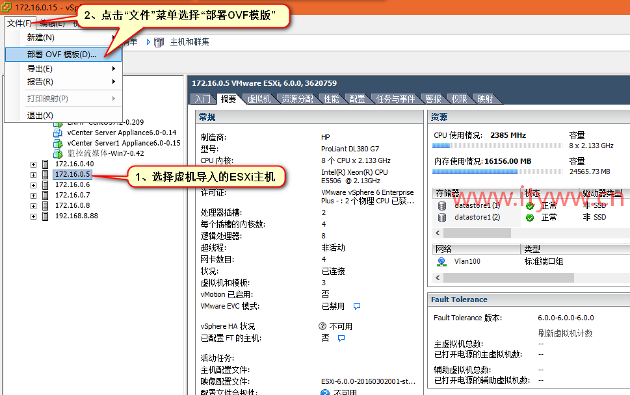
Task: Click the 配置文件合规性 question mark icon
Action: [325, 392]
